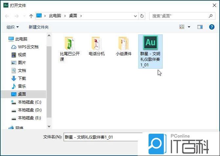Open the 组织 dropdown menu
The height and width of the screenshot is (156, 220).
pos(13,27)
